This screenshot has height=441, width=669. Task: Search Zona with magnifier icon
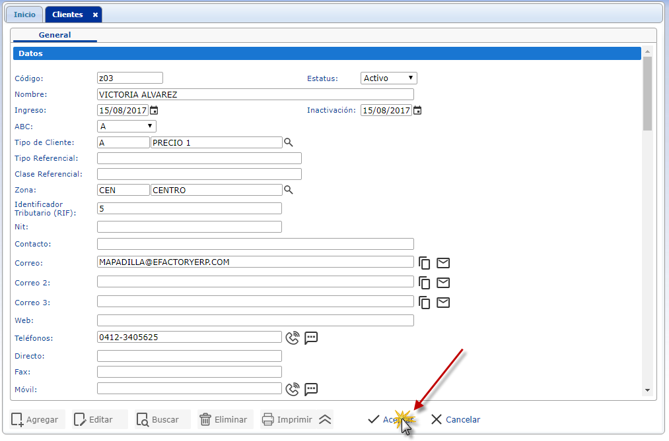(x=289, y=190)
